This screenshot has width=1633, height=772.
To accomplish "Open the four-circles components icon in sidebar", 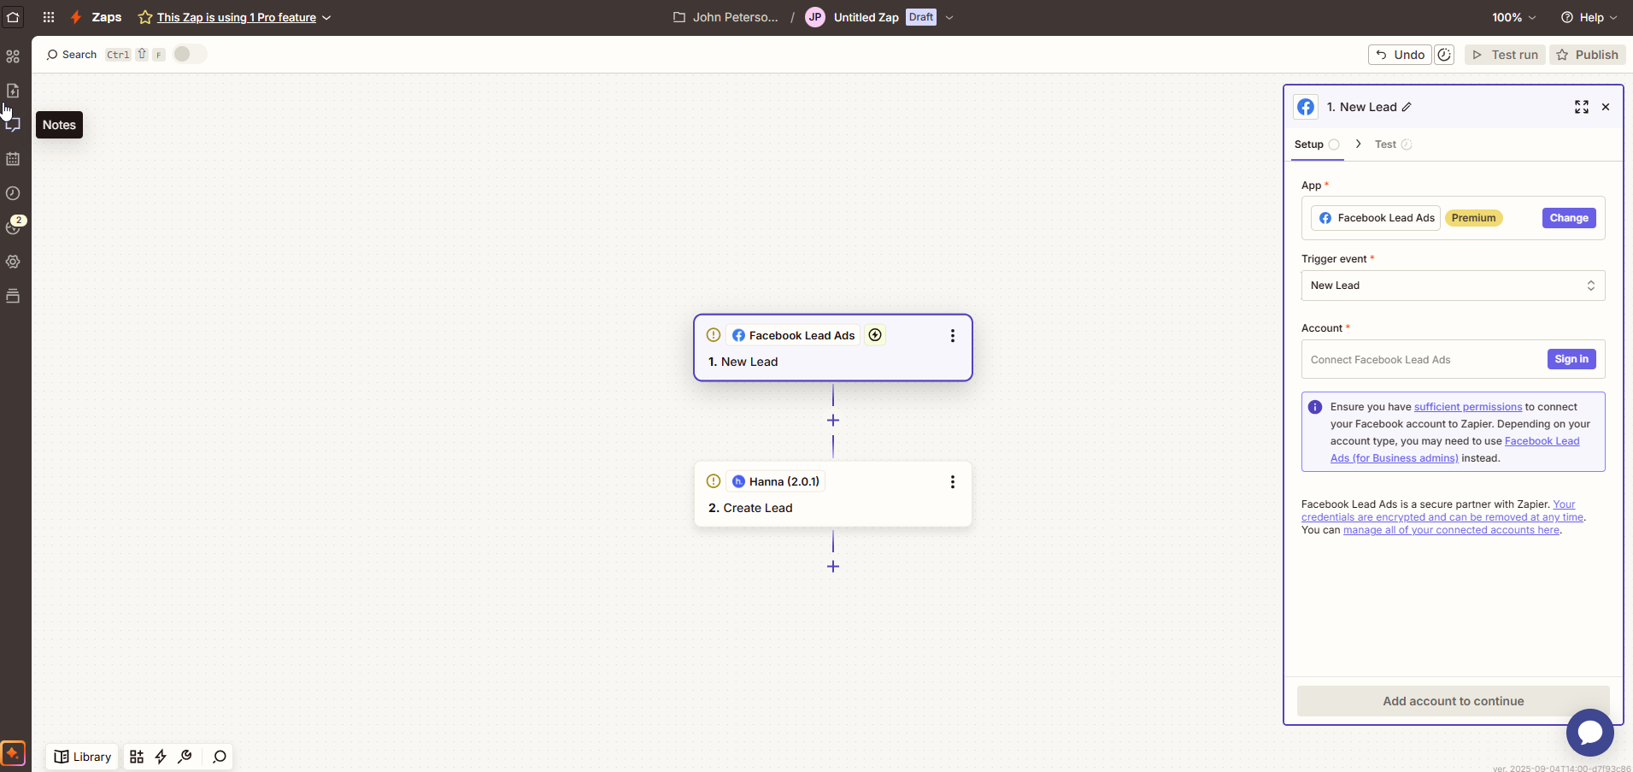I will [x=13, y=56].
